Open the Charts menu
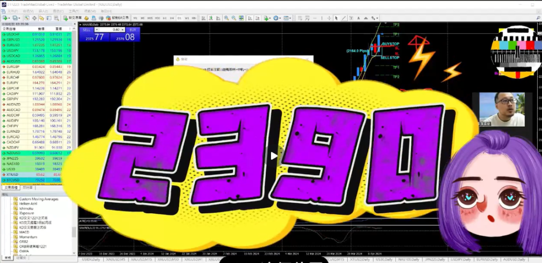 58,11
